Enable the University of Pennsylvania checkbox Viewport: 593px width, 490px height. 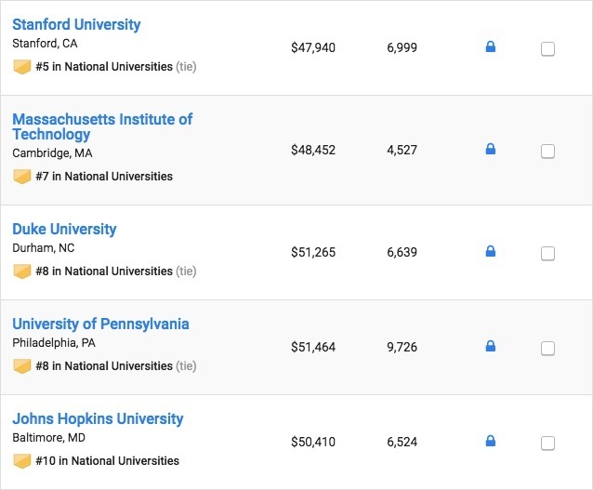pyautogui.click(x=547, y=349)
